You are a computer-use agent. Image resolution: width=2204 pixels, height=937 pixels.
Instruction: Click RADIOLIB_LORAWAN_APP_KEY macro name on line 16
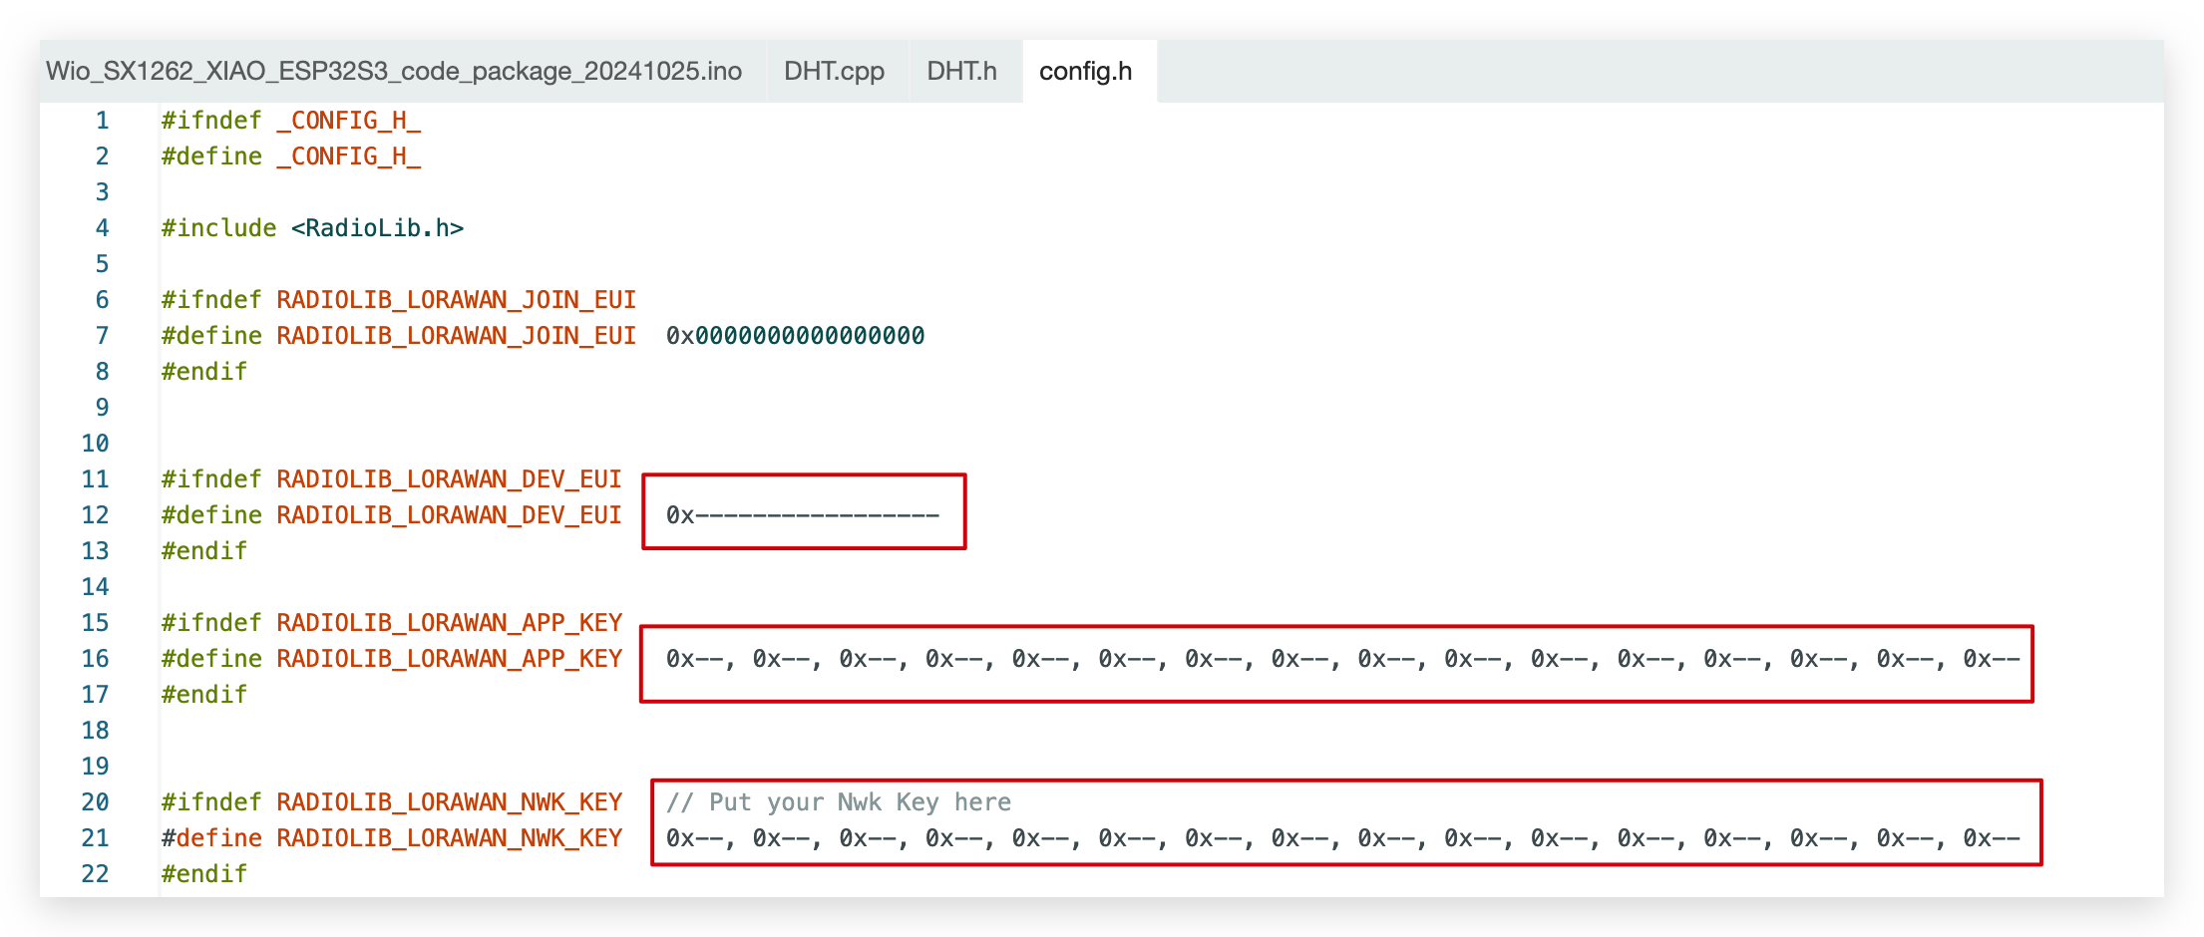450,659
